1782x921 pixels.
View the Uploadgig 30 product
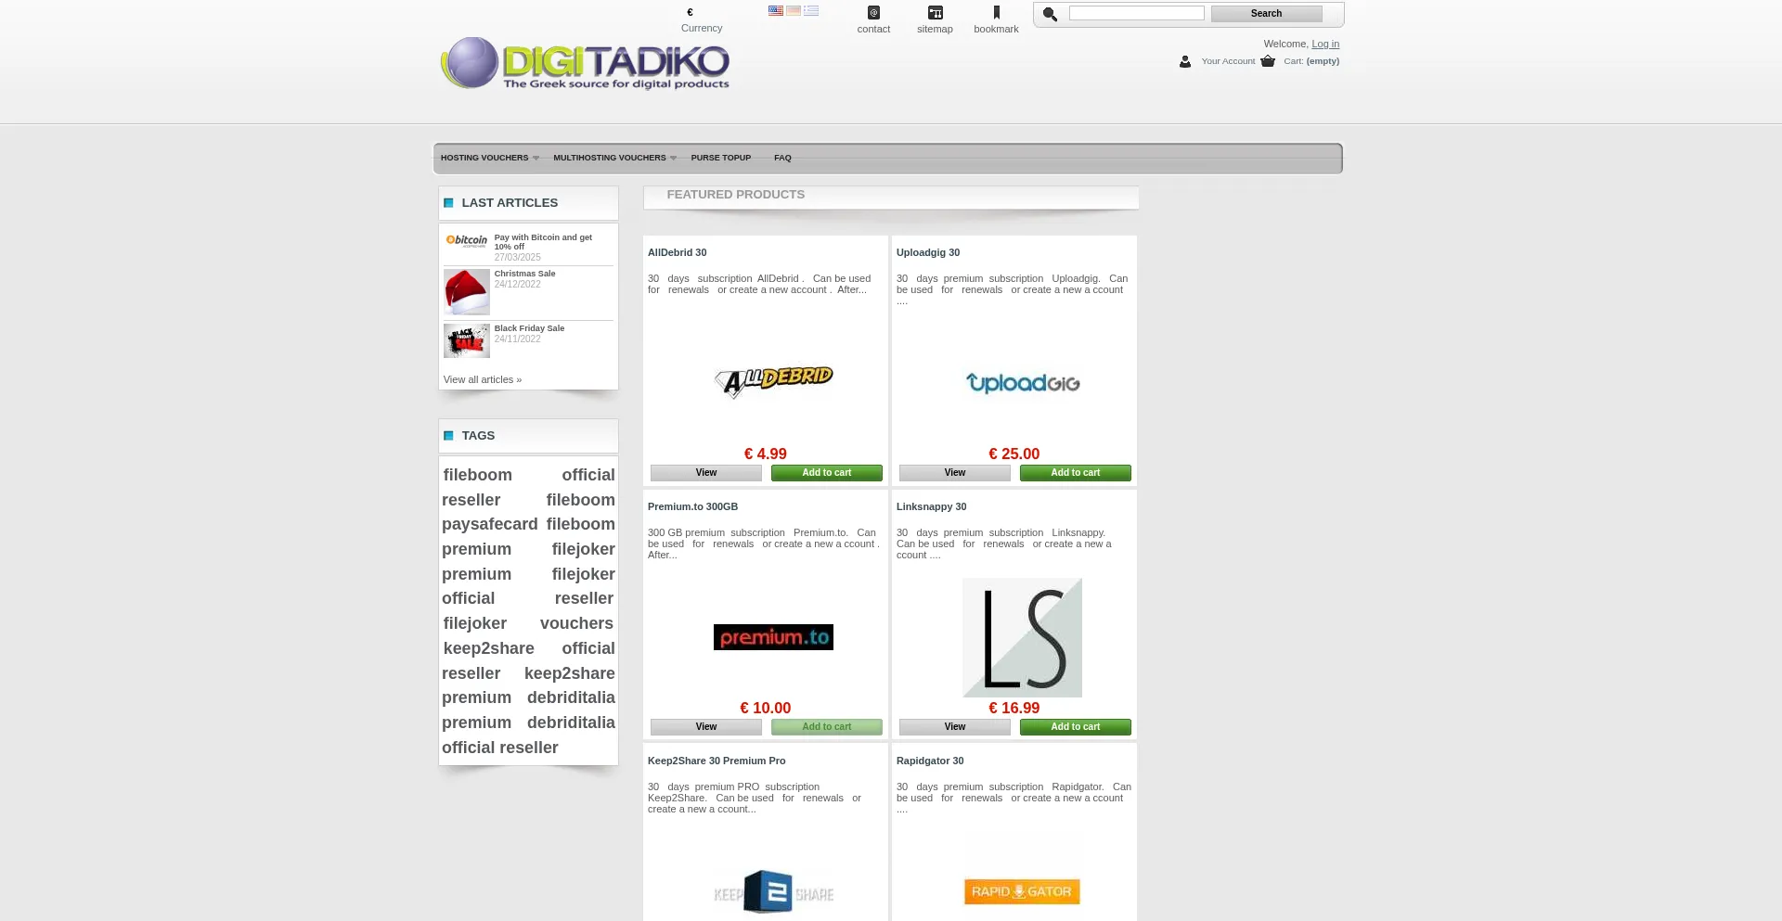(955, 473)
